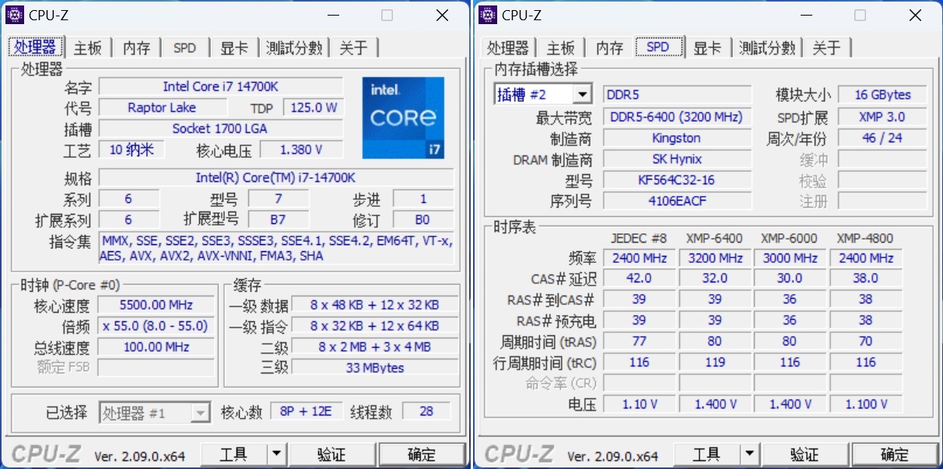Open the 工具 dropdown arrow in right window
This screenshot has height=469, width=943.
(x=749, y=454)
